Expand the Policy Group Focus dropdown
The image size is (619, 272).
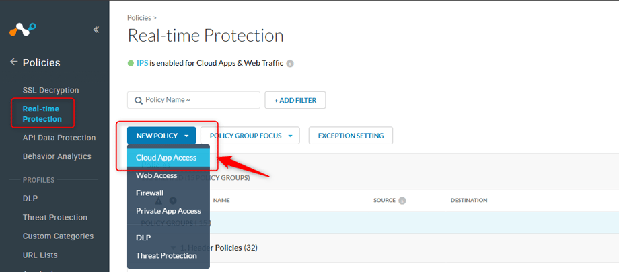coord(250,136)
